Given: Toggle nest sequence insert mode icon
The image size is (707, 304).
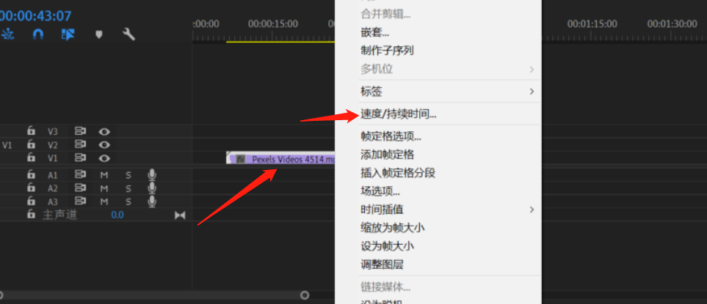Looking at the screenshot, I should pos(7,34).
